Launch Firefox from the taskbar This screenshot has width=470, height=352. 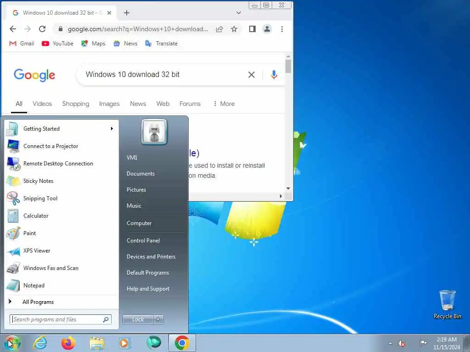pos(68,343)
